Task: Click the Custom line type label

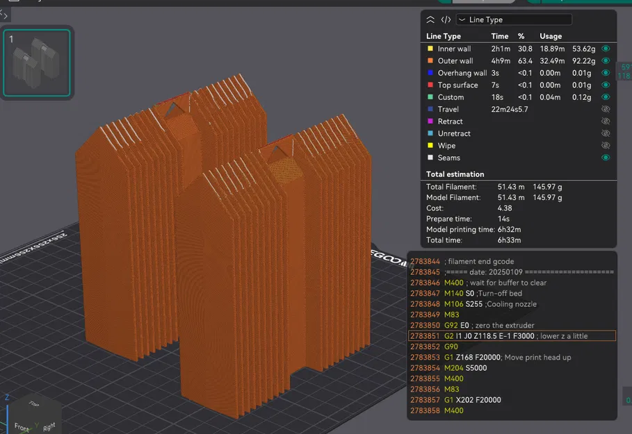Action: tap(451, 97)
